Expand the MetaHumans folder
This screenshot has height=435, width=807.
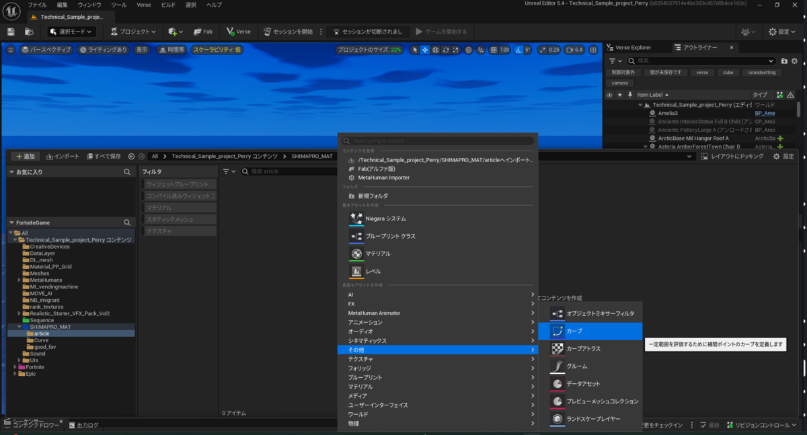coord(20,280)
